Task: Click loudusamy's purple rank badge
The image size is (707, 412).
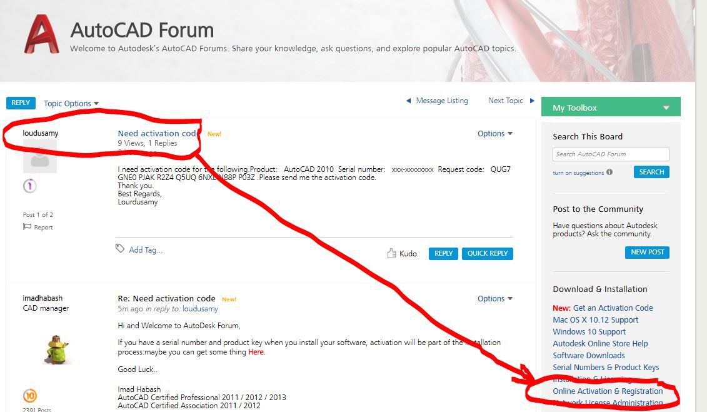Action: tap(30, 186)
